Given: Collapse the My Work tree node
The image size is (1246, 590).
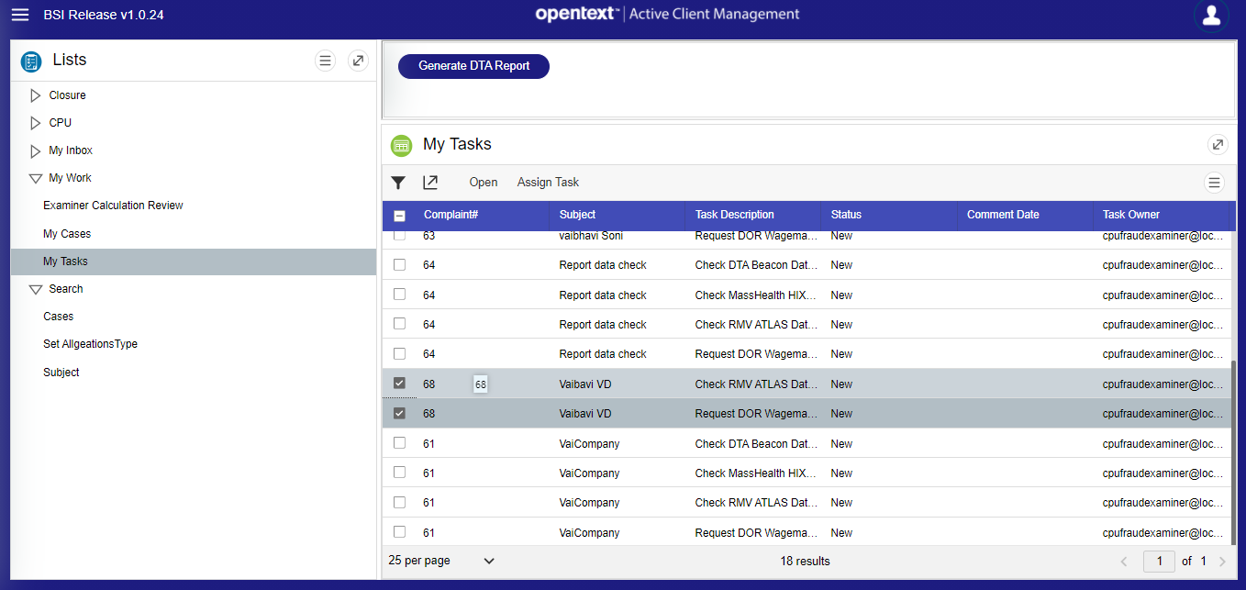Looking at the screenshot, I should (x=36, y=178).
